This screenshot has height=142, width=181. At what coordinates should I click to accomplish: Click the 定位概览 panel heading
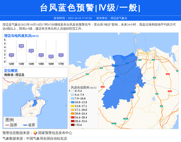pos(11,71)
